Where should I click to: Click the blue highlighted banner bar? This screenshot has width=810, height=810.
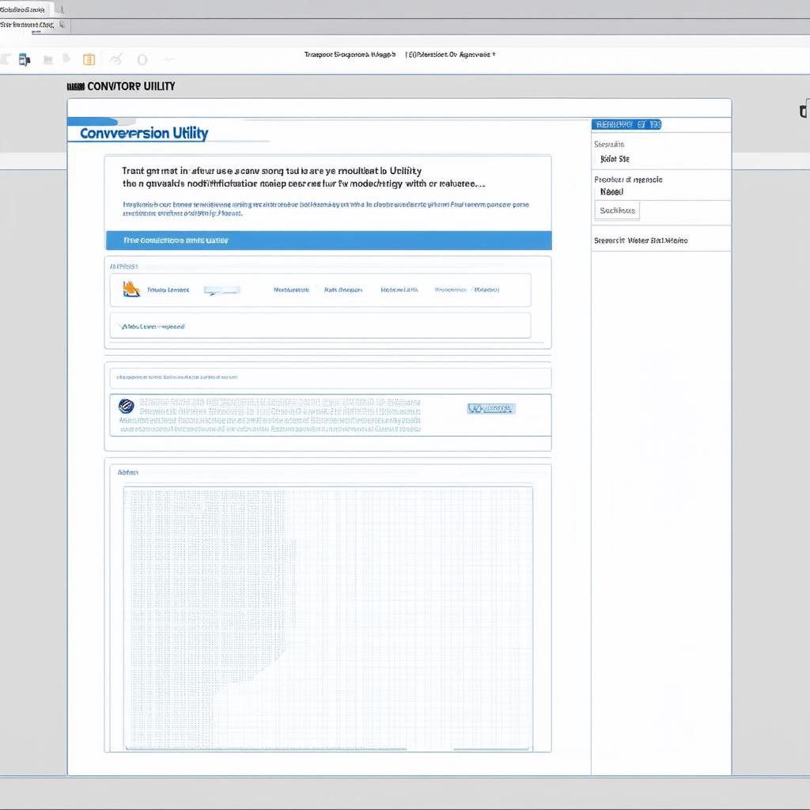(x=328, y=240)
